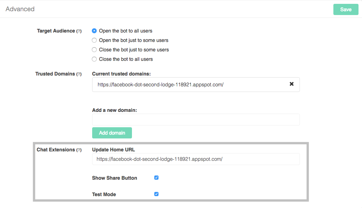Image resolution: width=362 pixels, height=208 pixels.
Task: Click the Advanced section heading
Action: (x=20, y=9)
